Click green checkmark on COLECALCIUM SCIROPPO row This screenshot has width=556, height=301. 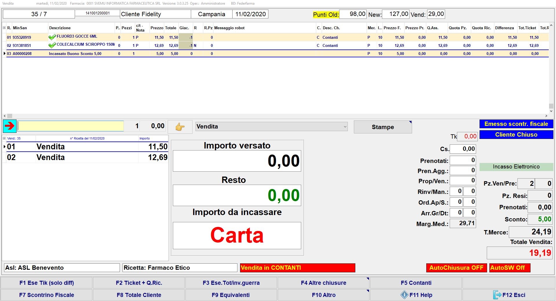click(x=52, y=45)
